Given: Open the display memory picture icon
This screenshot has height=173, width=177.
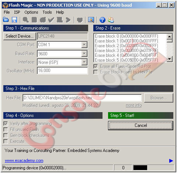Looking at the screenshot, I should [x=91, y=20].
